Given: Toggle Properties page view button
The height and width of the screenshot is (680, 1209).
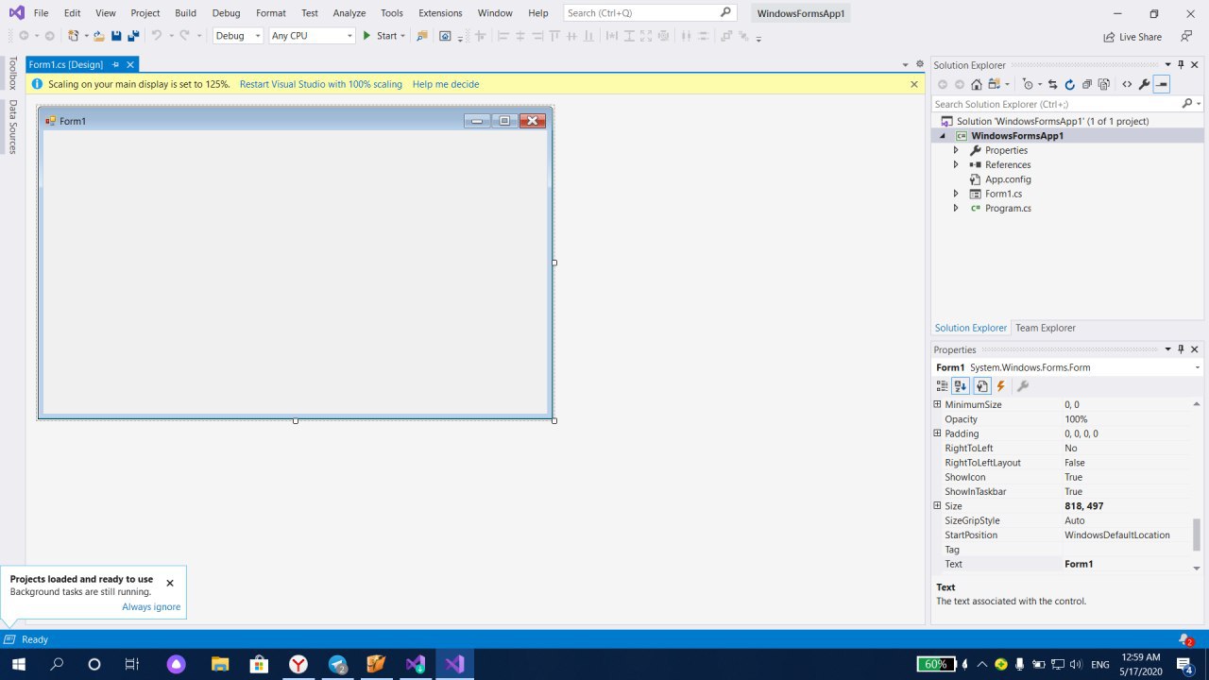Looking at the screenshot, I should (x=981, y=385).
